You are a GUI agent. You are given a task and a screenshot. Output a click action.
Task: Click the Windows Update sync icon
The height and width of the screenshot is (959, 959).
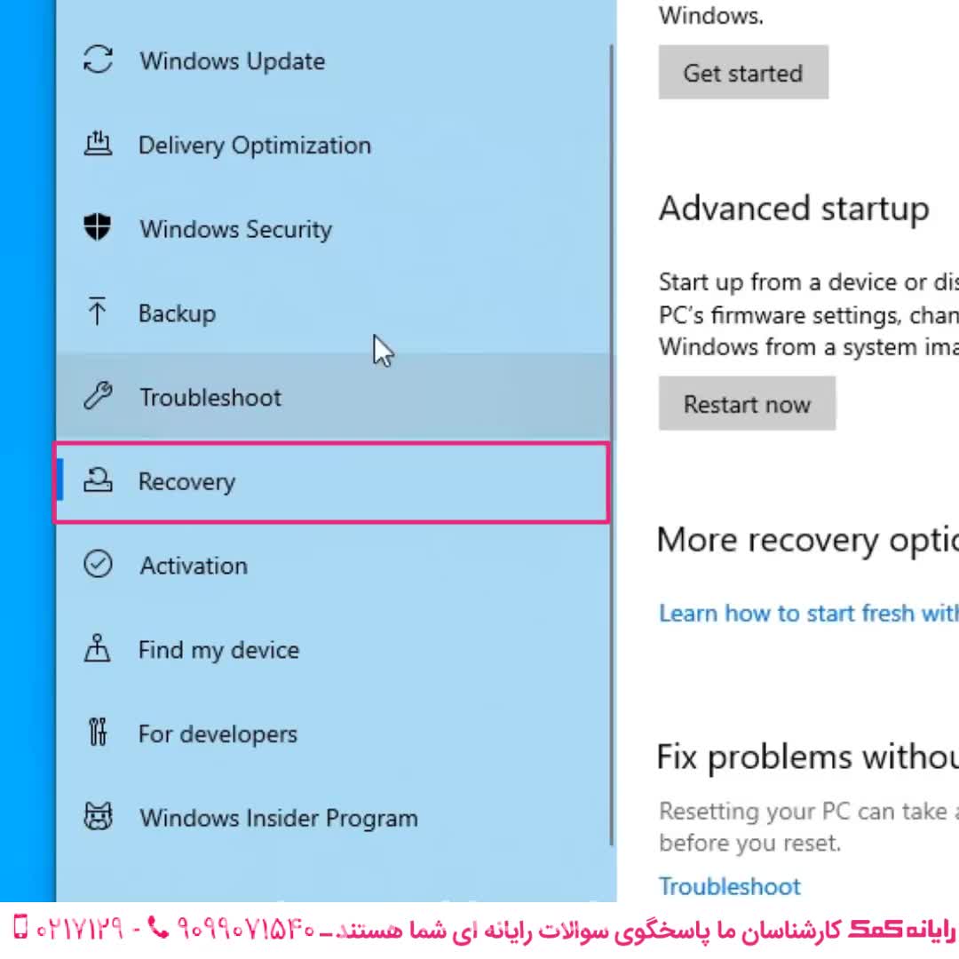[x=98, y=60]
